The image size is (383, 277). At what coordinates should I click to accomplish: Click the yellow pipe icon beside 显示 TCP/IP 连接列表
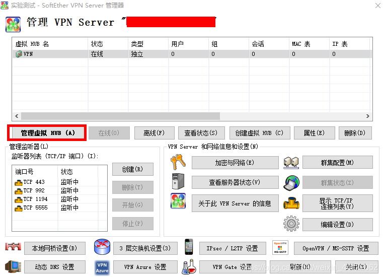pyautogui.click(x=291, y=203)
